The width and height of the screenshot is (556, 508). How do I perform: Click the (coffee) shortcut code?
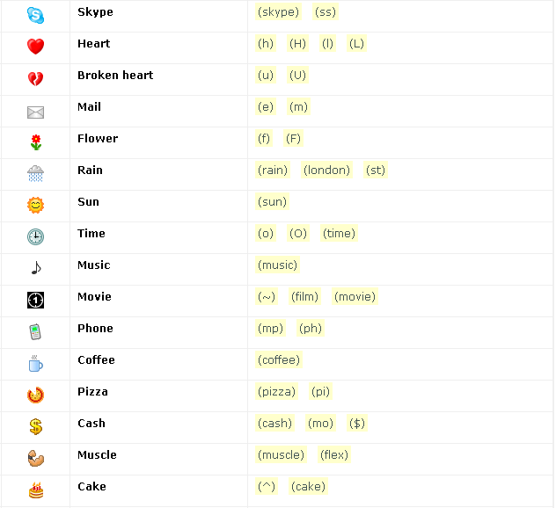coord(279,360)
